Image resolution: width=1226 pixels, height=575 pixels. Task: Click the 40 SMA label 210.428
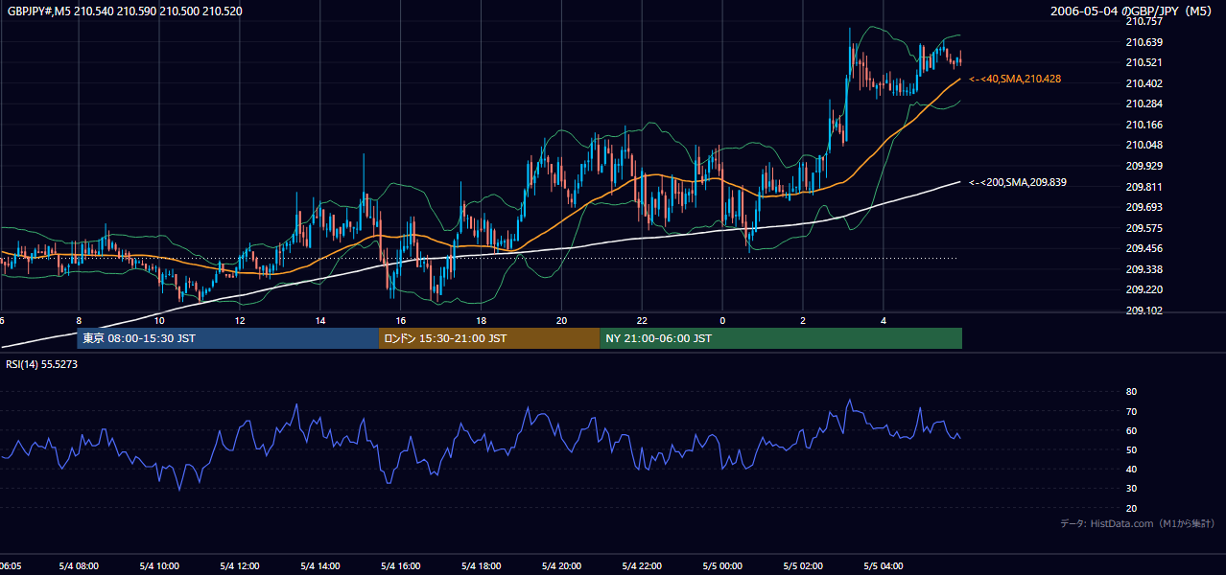tap(1015, 79)
